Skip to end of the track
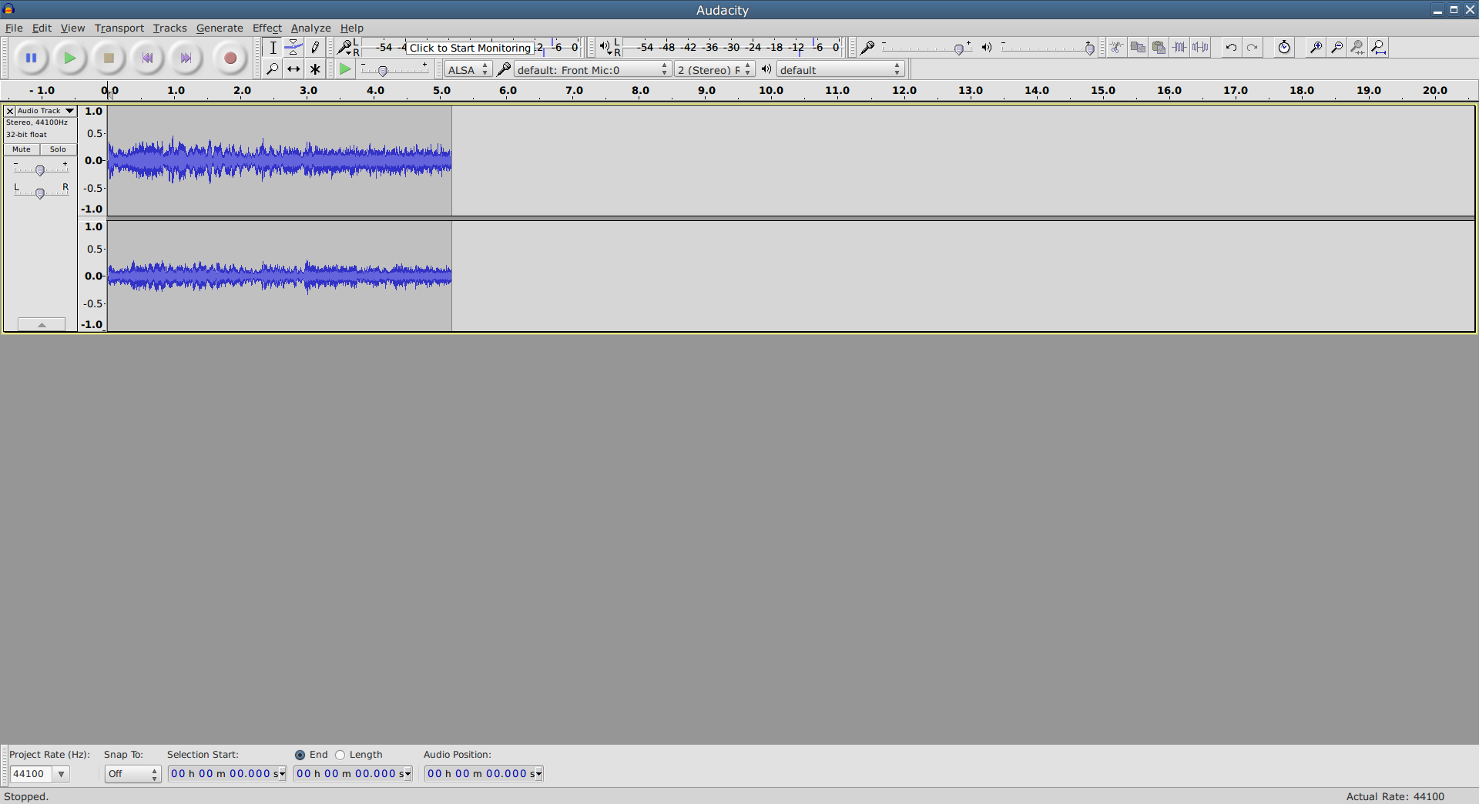The width and height of the screenshot is (1479, 804). (x=186, y=58)
